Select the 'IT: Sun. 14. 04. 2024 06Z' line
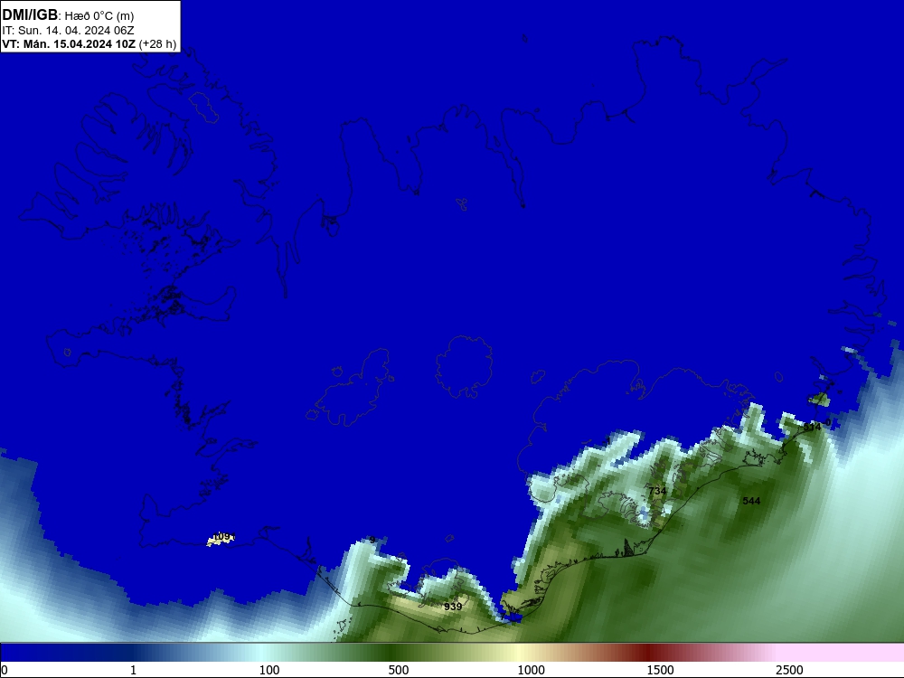The width and height of the screenshot is (904, 678). click(68, 30)
